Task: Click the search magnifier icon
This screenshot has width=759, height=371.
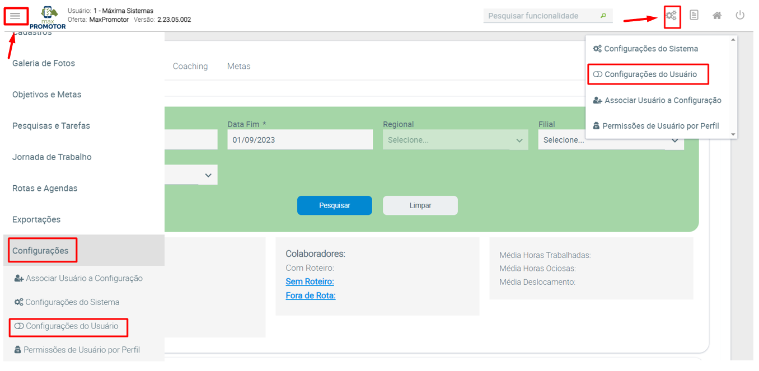Action: point(603,16)
